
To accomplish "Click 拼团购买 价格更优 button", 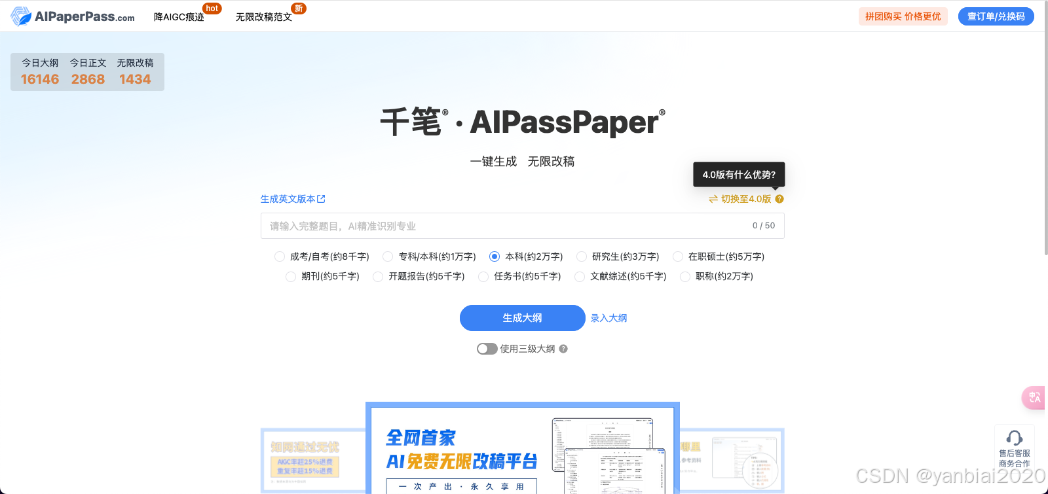I will click(x=903, y=16).
